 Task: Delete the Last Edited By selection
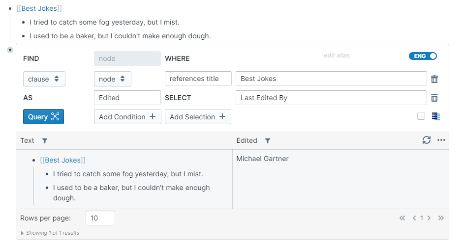pyautogui.click(x=434, y=98)
